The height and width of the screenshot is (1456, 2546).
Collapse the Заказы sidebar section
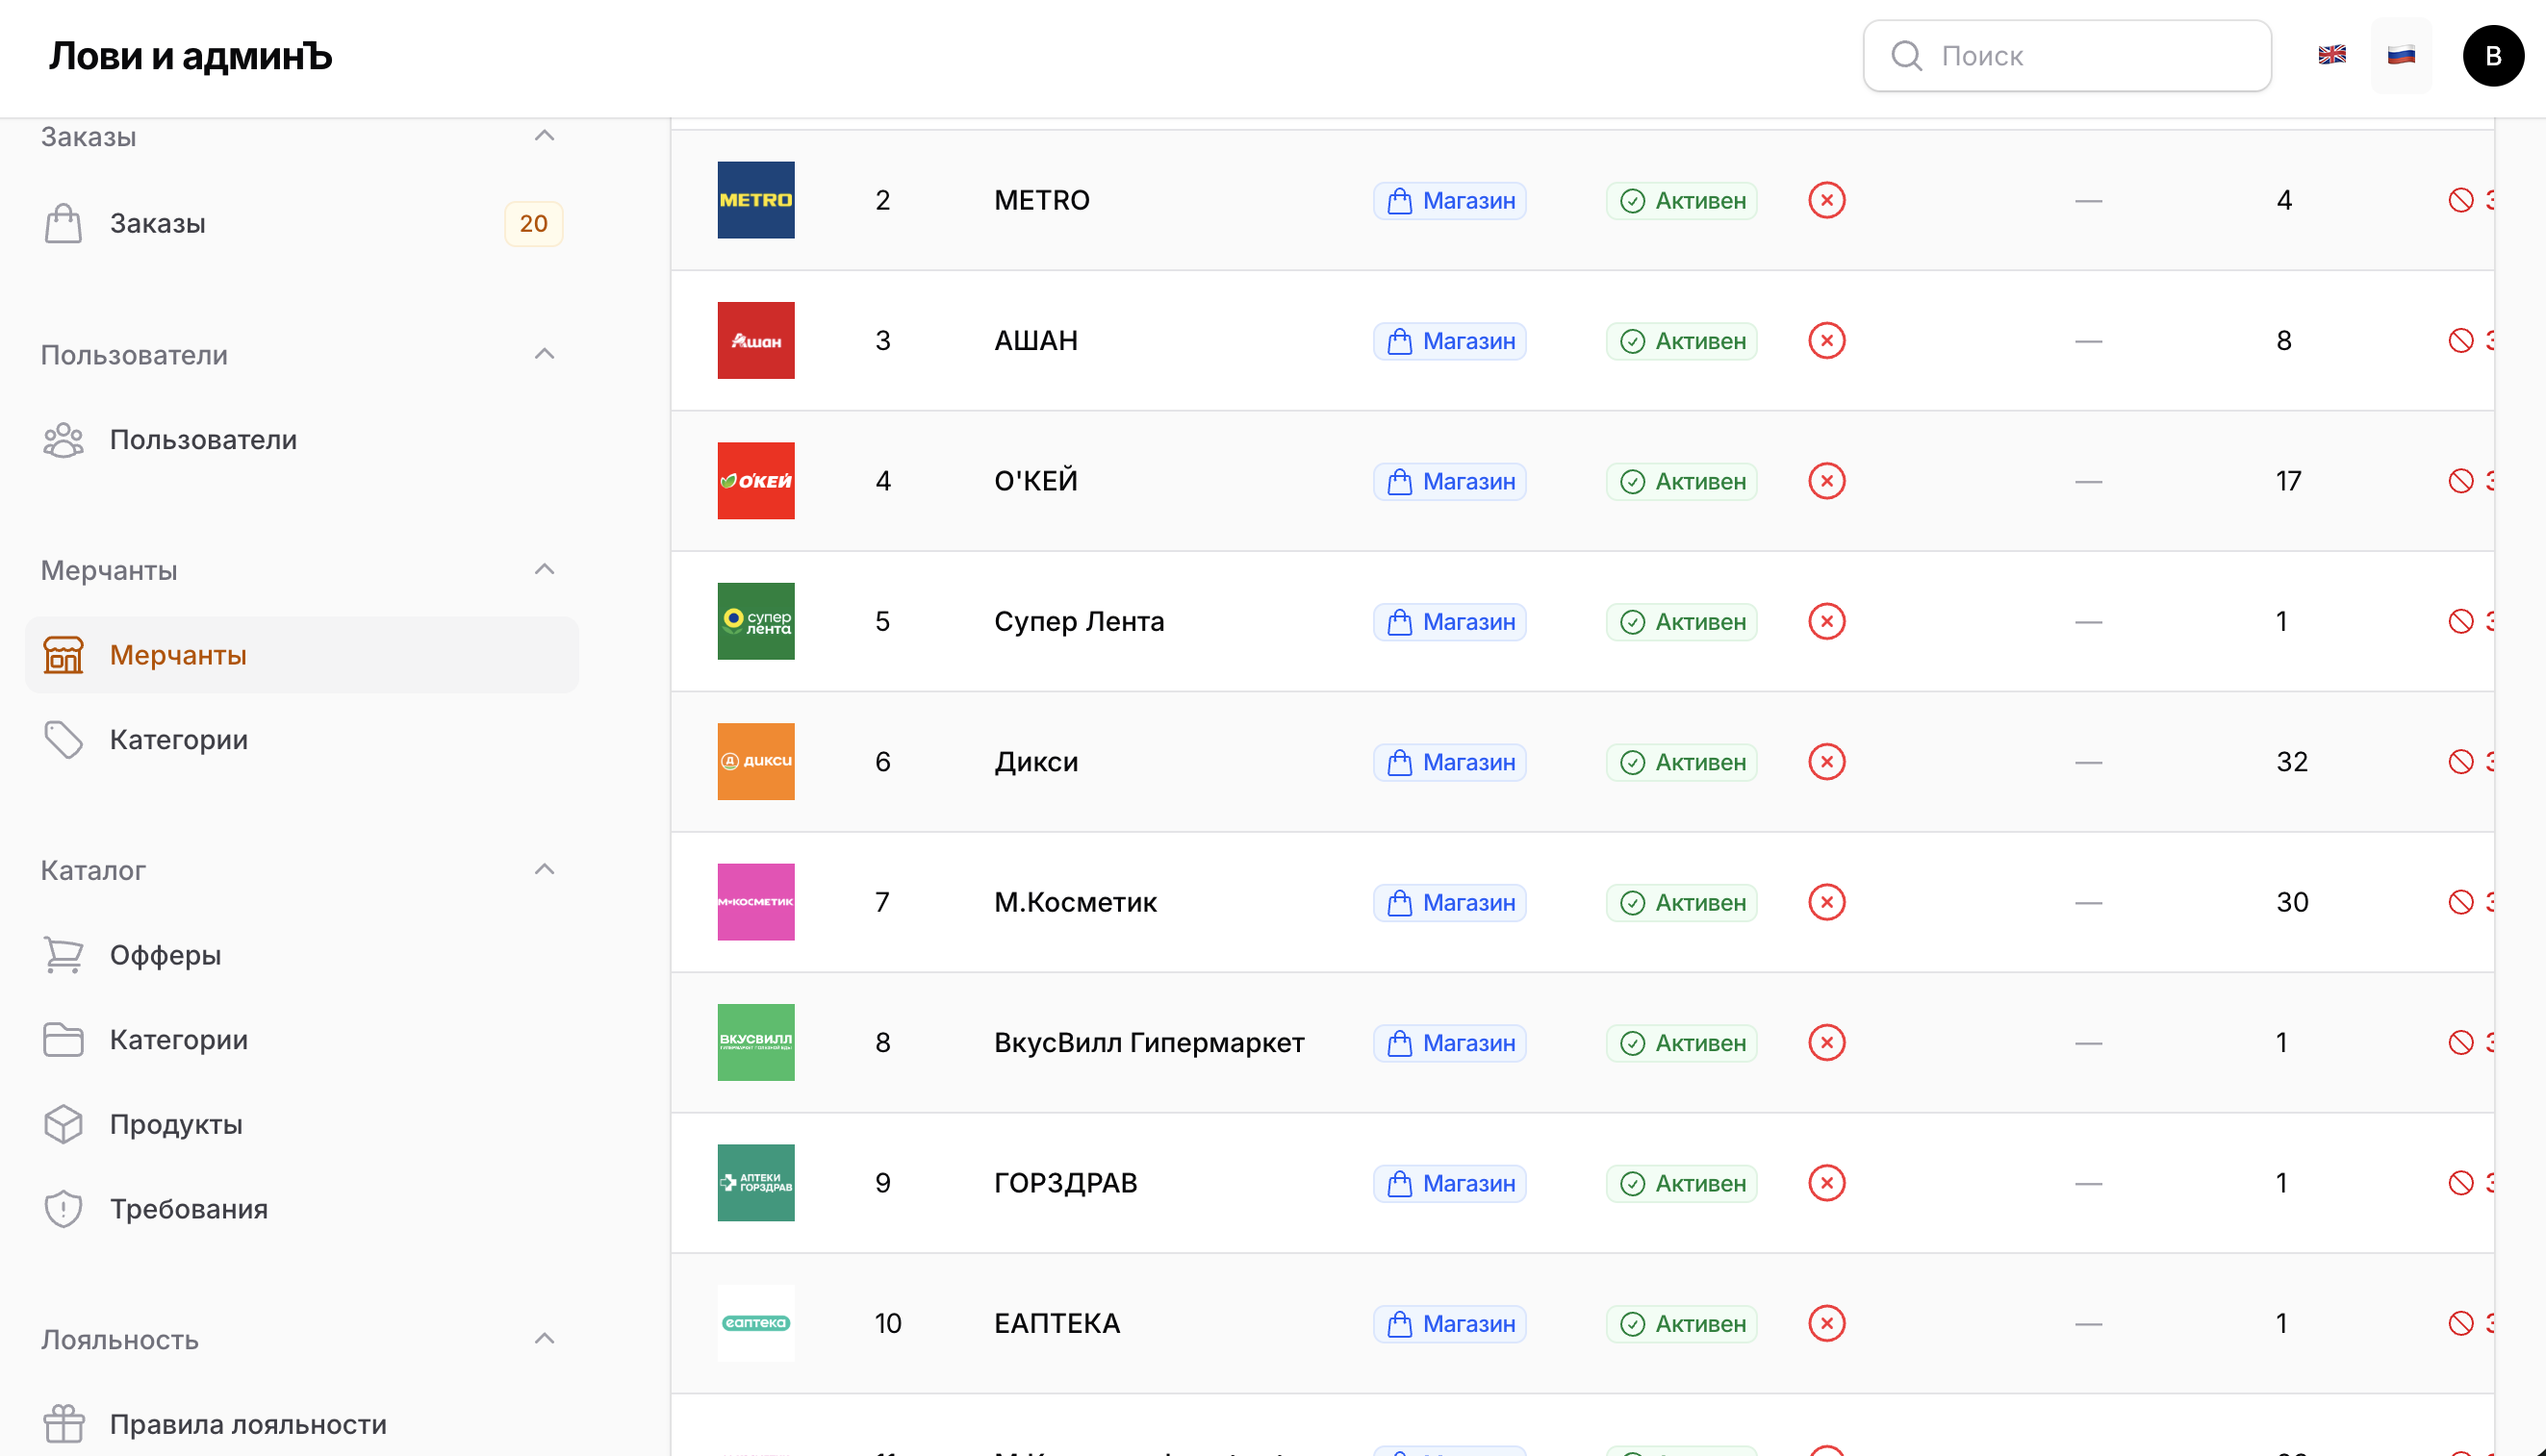(545, 136)
